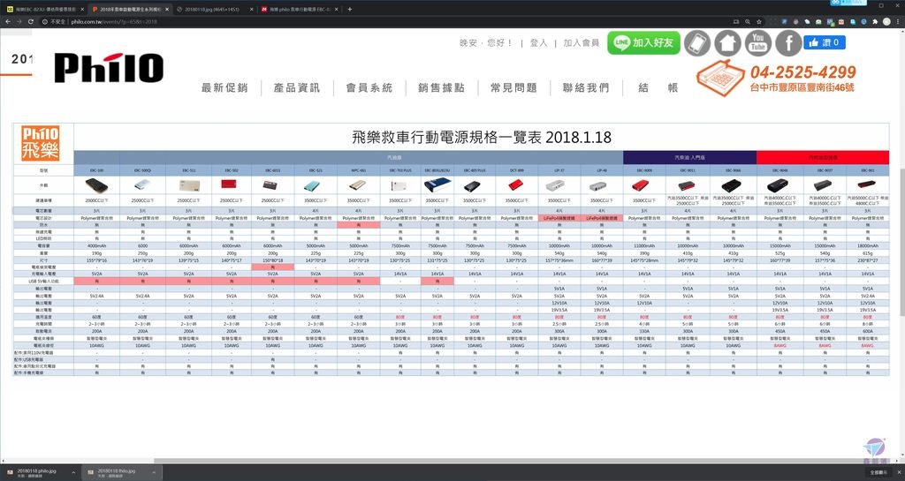Switch to 飛樂EBC-823U tab
Screen dimensions: 905x481
45,9
